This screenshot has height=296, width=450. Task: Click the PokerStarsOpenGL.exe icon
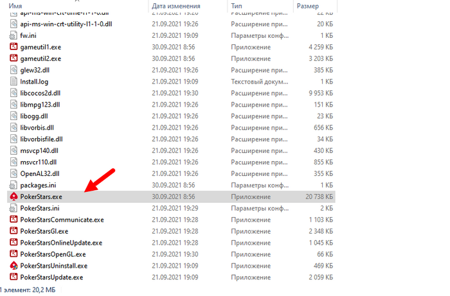[14, 254]
